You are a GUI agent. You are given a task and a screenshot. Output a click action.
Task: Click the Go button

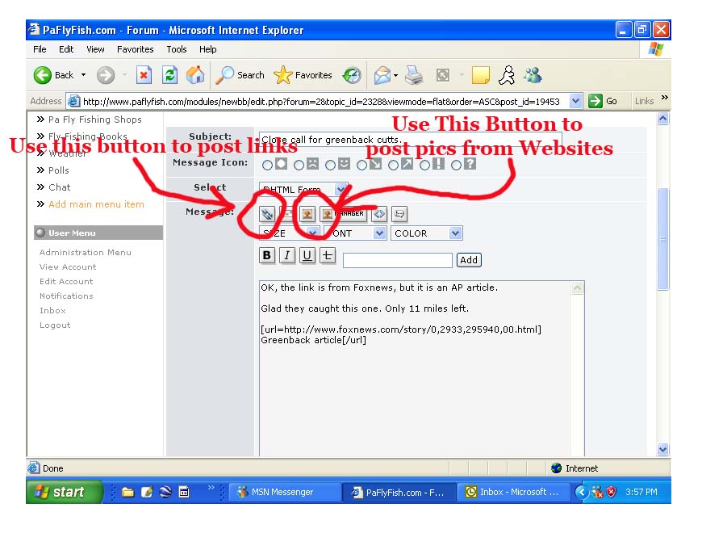click(x=604, y=101)
